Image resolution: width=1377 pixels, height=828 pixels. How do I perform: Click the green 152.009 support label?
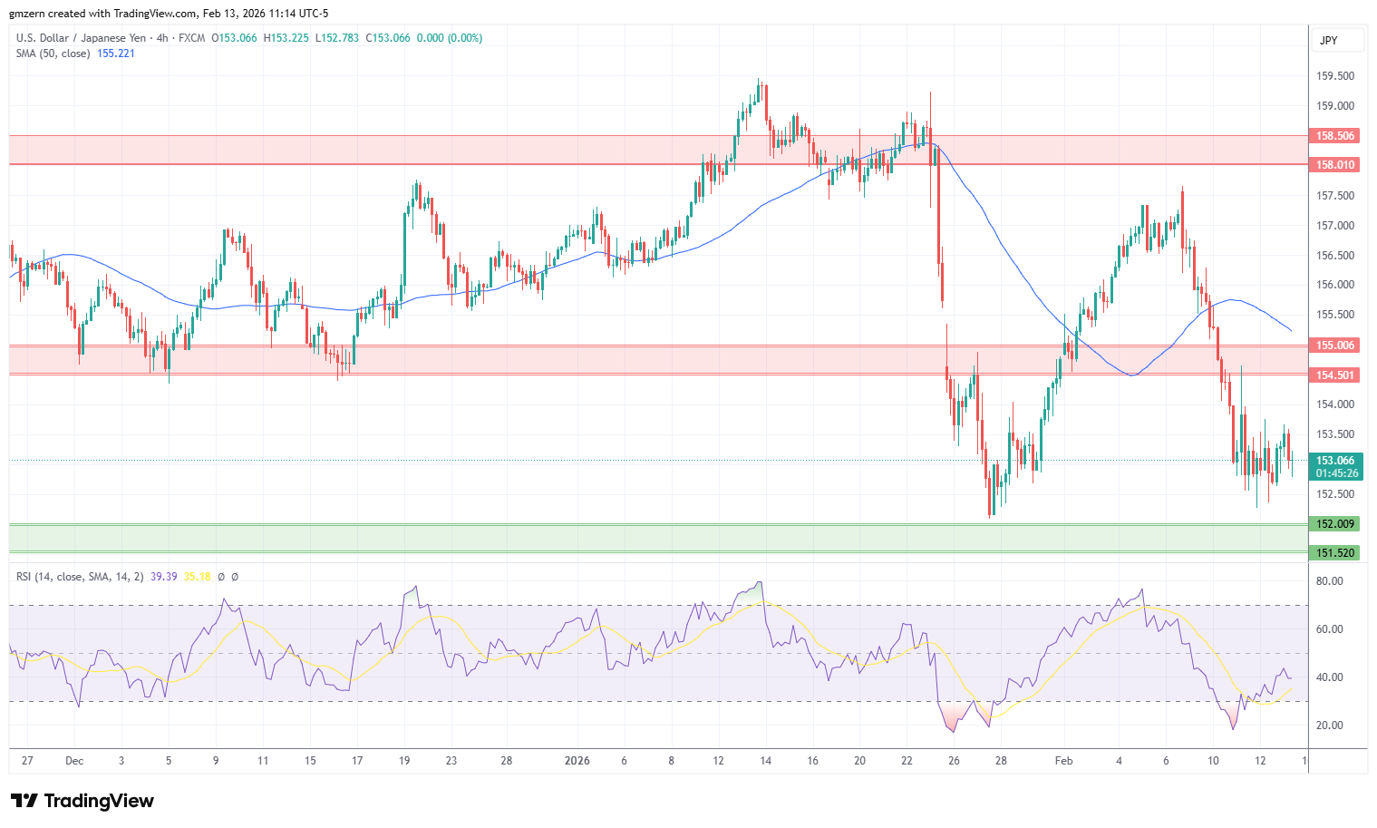point(1335,524)
